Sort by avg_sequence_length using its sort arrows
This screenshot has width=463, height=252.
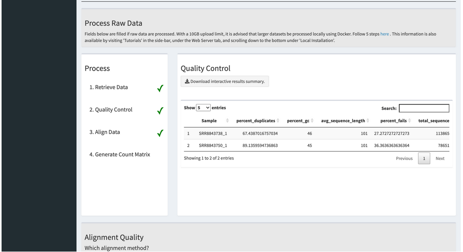[x=368, y=121]
